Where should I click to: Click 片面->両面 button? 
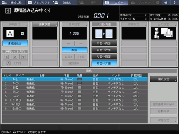(x=104, y=57)
